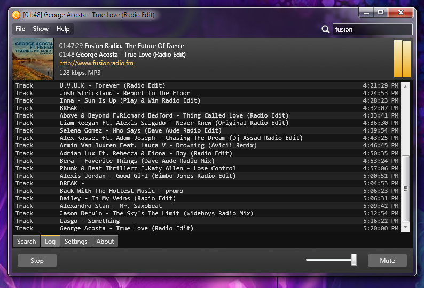Select 'Jason Derulo - The Sky's The Limit' row
Viewport: 424px width, 288px height.
[207, 213]
